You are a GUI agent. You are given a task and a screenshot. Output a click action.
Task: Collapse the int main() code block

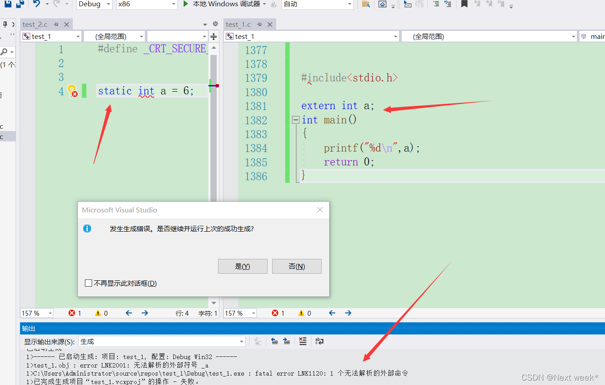pyautogui.click(x=295, y=120)
